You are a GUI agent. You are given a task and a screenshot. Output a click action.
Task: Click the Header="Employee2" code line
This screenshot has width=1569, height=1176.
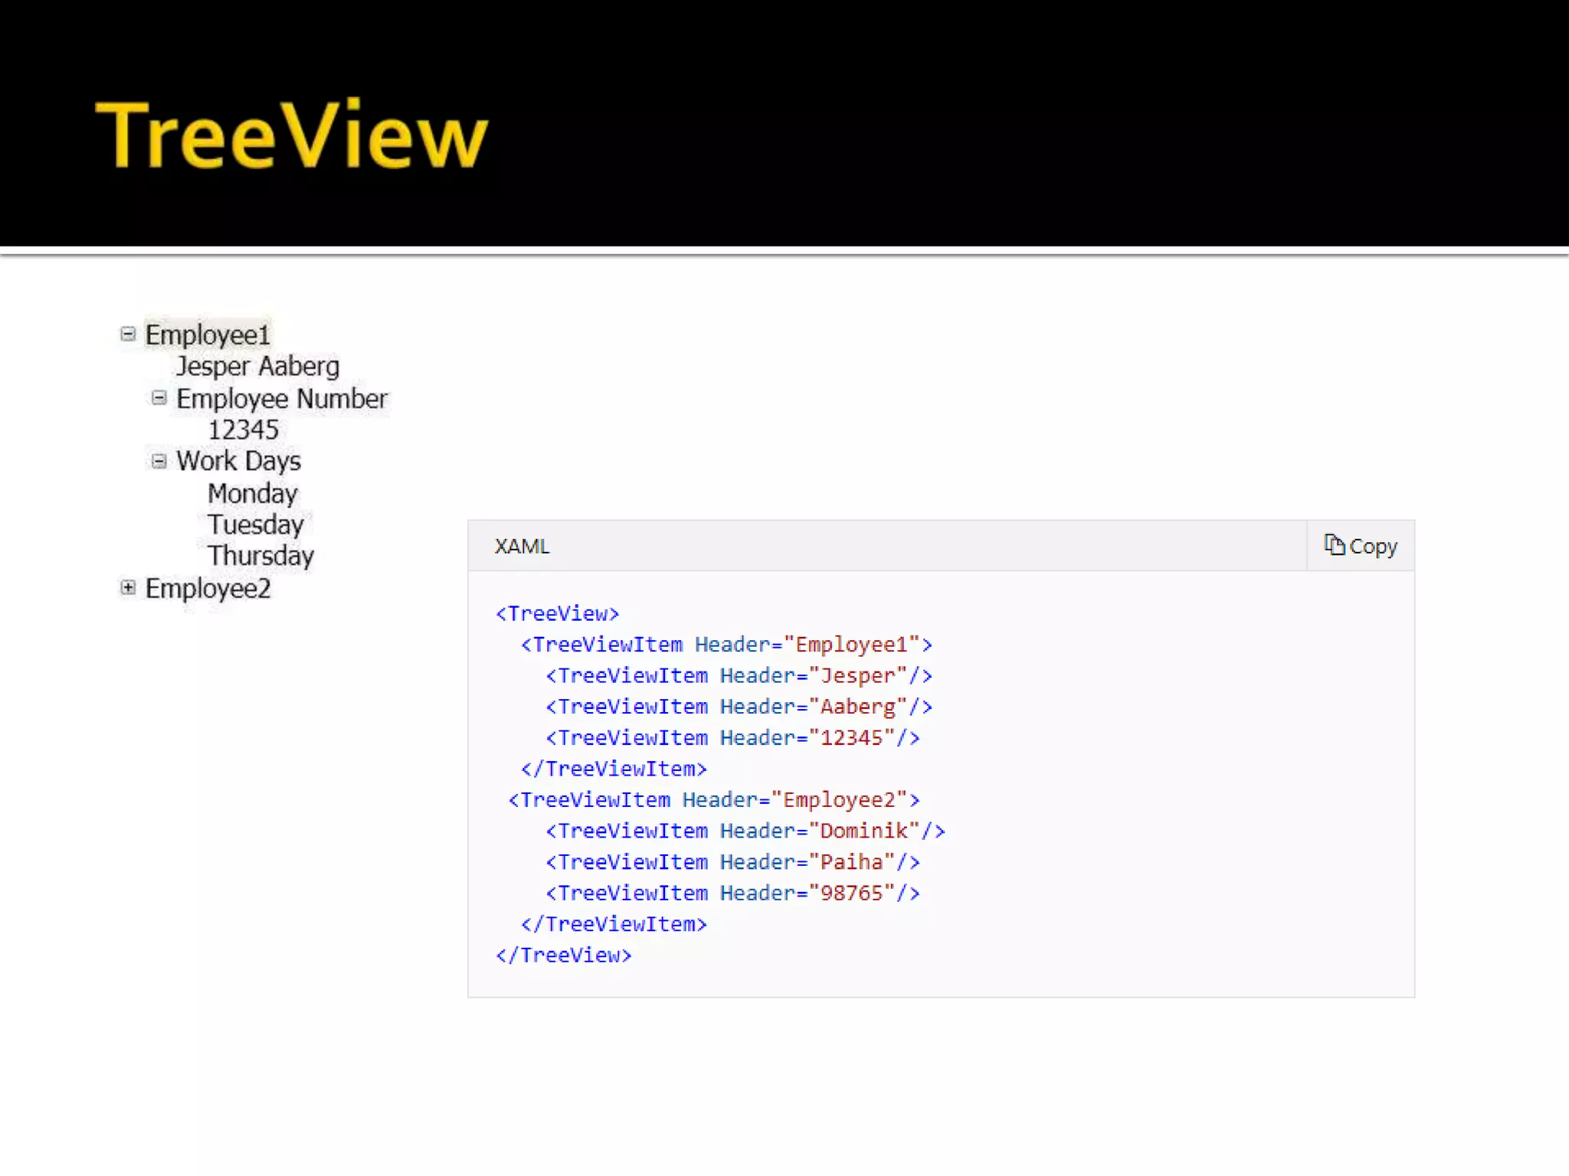pos(714,800)
